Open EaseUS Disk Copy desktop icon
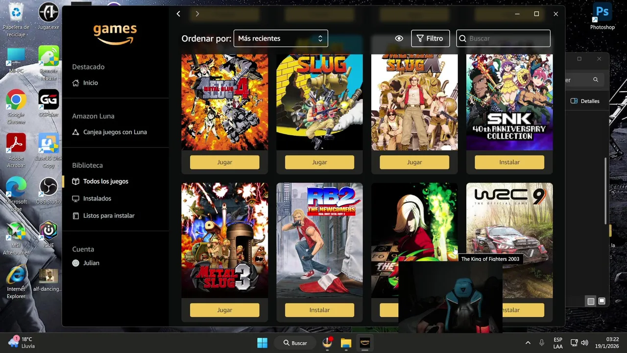Screen dimensions: 627x353 [x=48, y=151]
